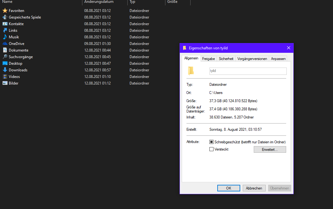
Task: Select the Gespeicherte Spiele folder icon
Action: pos(5,17)
